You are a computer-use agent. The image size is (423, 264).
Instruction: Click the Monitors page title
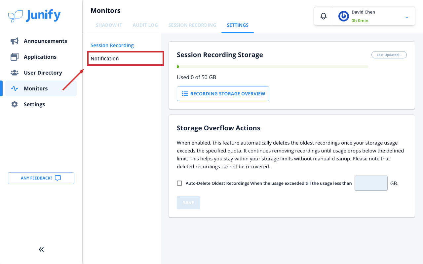(x=105, y=11)
